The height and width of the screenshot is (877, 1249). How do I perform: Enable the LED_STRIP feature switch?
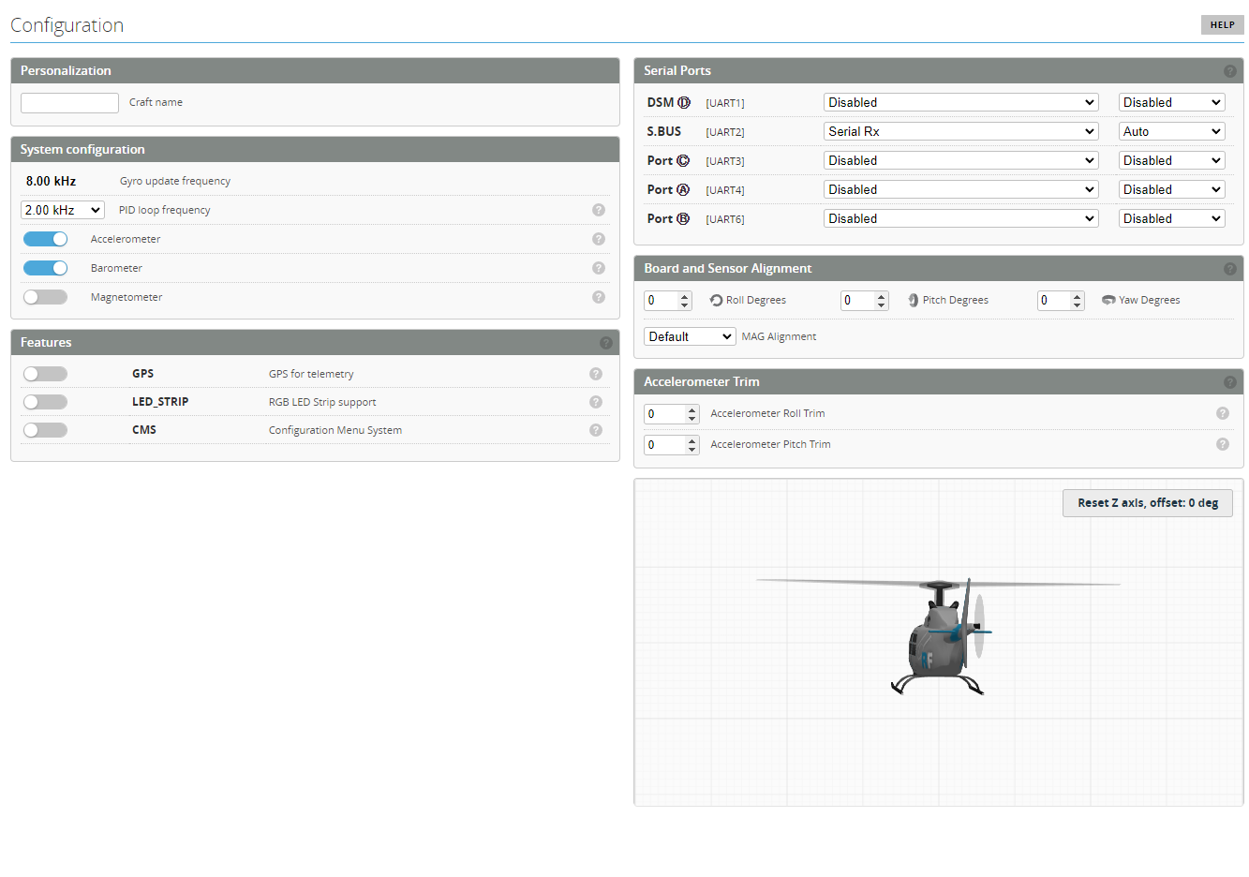pyautogui.click(x=46, y=402)
